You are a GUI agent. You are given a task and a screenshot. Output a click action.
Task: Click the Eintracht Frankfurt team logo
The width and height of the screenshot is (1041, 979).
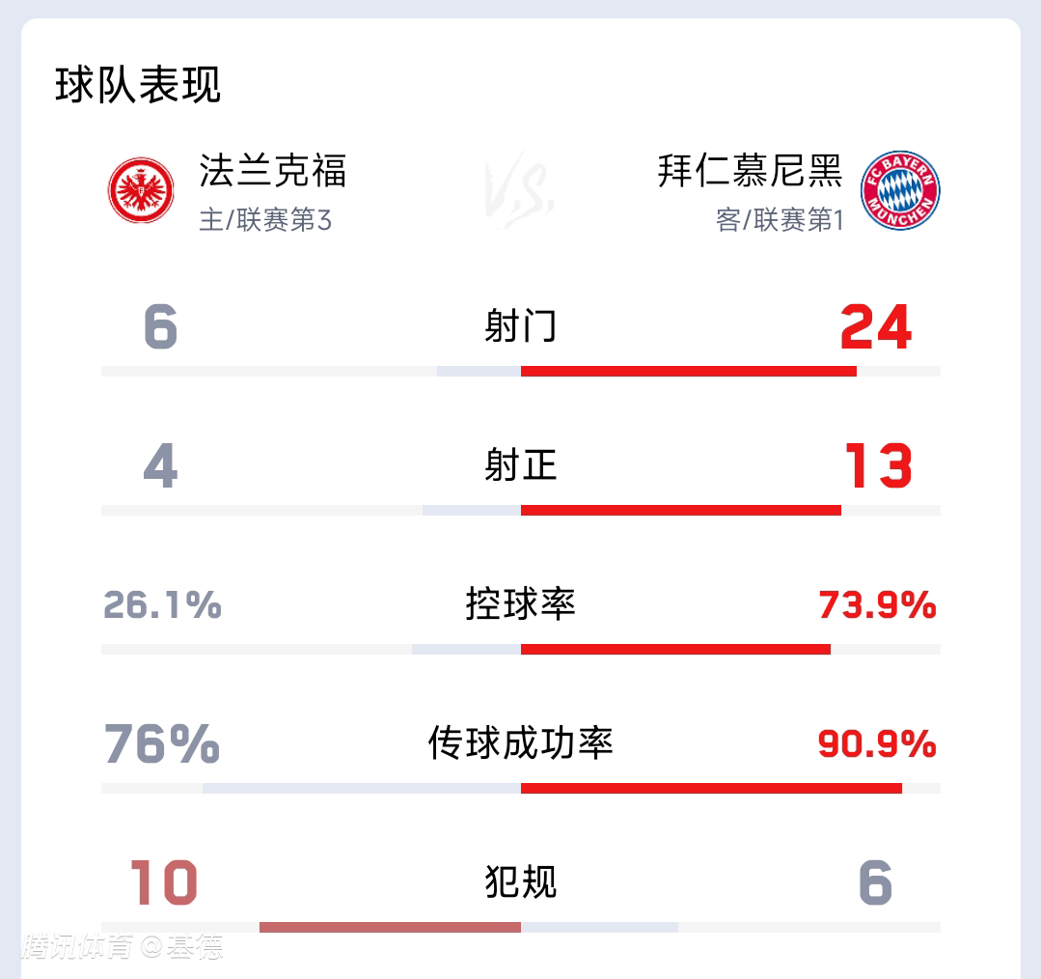coord(141,190)
